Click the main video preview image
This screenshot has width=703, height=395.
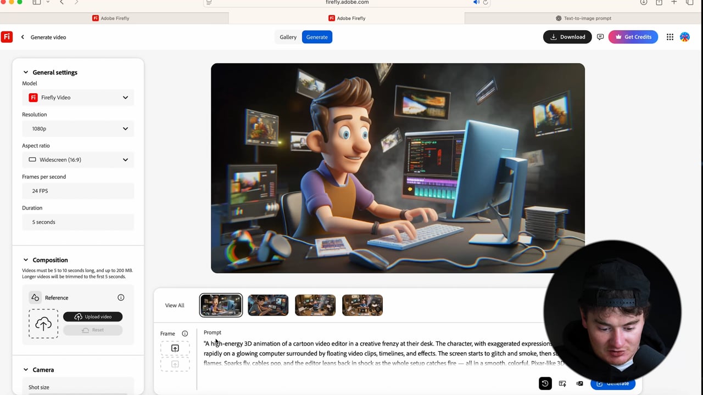(x=398, y=168)
